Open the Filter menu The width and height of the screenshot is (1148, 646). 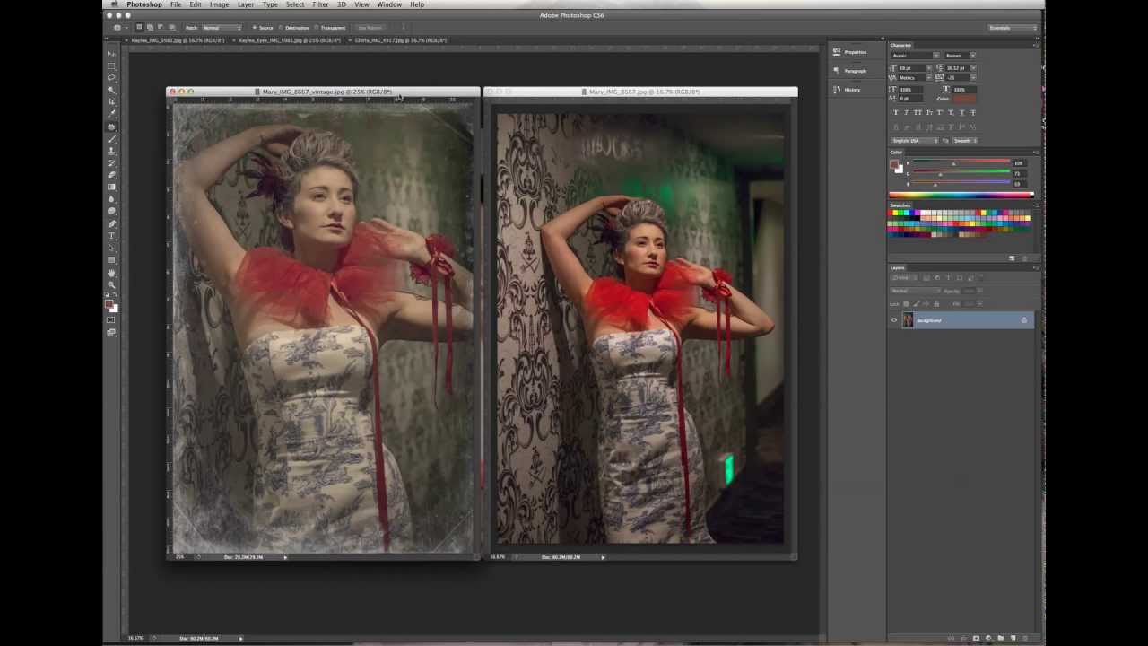[320, 4]
